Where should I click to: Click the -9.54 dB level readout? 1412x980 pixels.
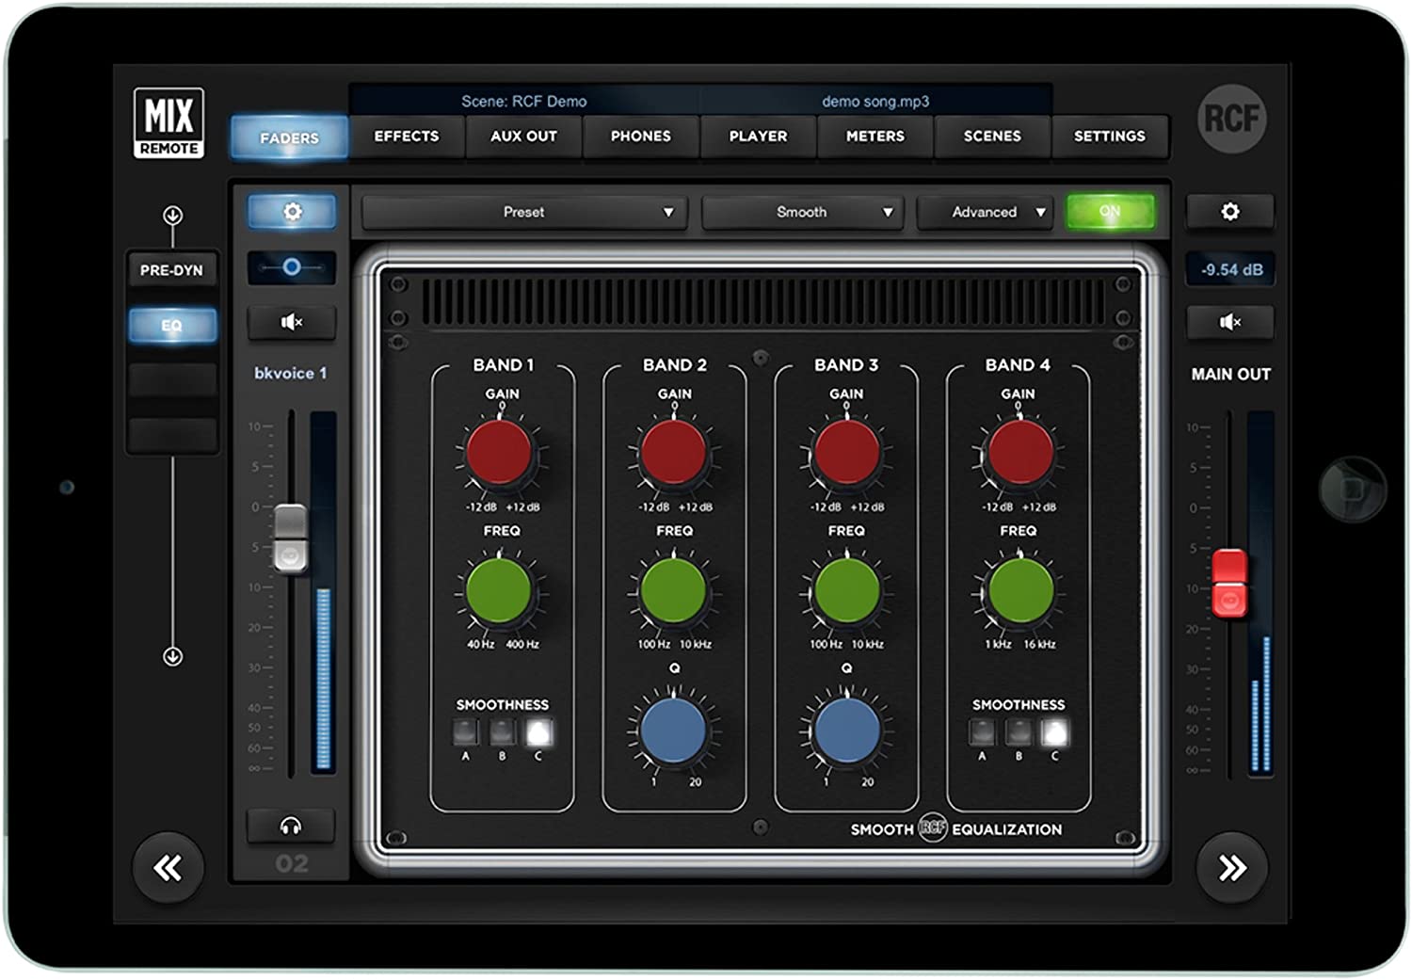pyautogui.click(x=1231, y=269)
